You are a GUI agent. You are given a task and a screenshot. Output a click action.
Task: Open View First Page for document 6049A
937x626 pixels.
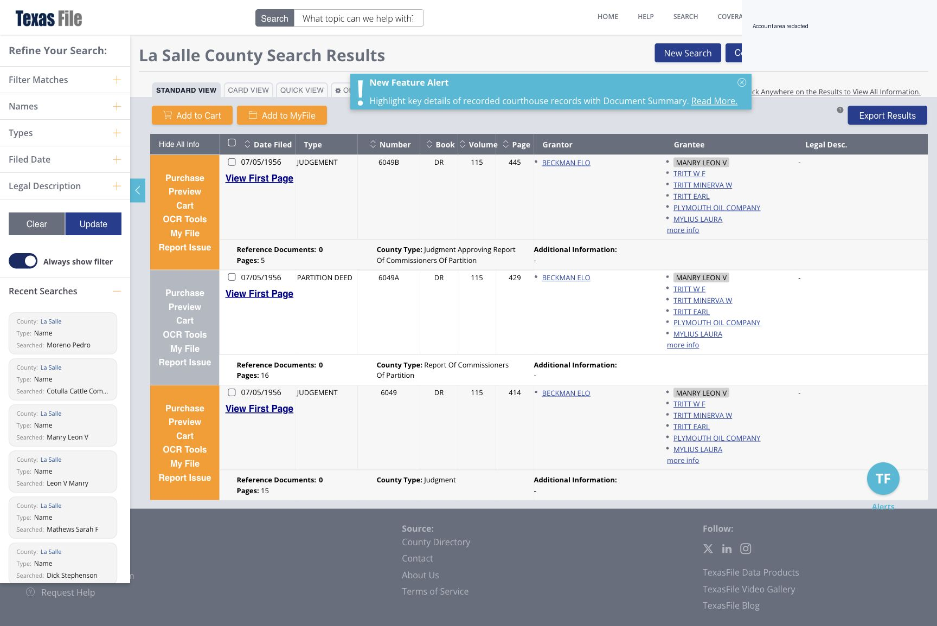[x=259, y=294]
